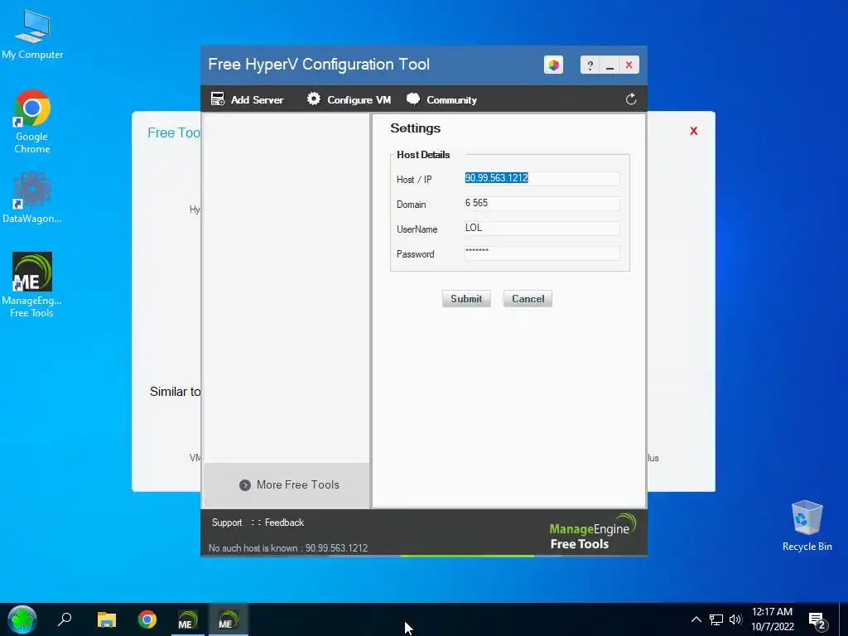Image resolution: width=848 pixels, height=636 pixels.
Task: Show hidden system tray icons
Action: pyautogui.click(x=696, y=619)
